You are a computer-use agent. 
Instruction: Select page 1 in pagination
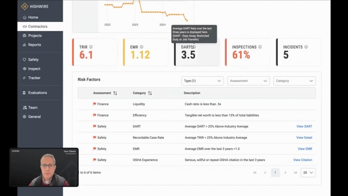pos(275,173)
